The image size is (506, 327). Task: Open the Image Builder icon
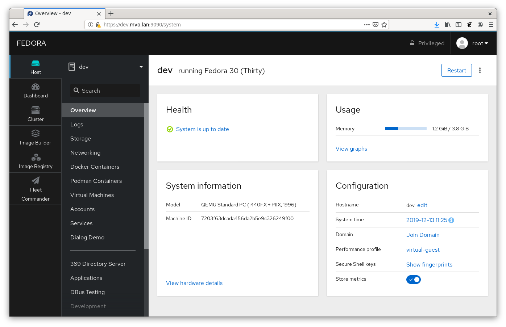click(x=36, y=133)
